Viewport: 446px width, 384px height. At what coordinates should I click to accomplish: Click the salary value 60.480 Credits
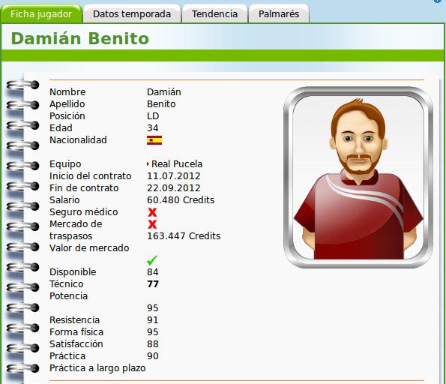[181, 199]
